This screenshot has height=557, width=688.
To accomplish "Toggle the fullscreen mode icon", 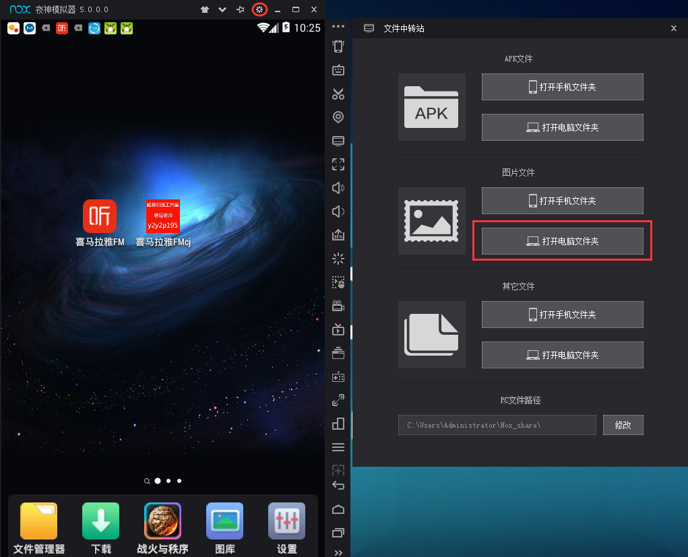I will [338, 164].
